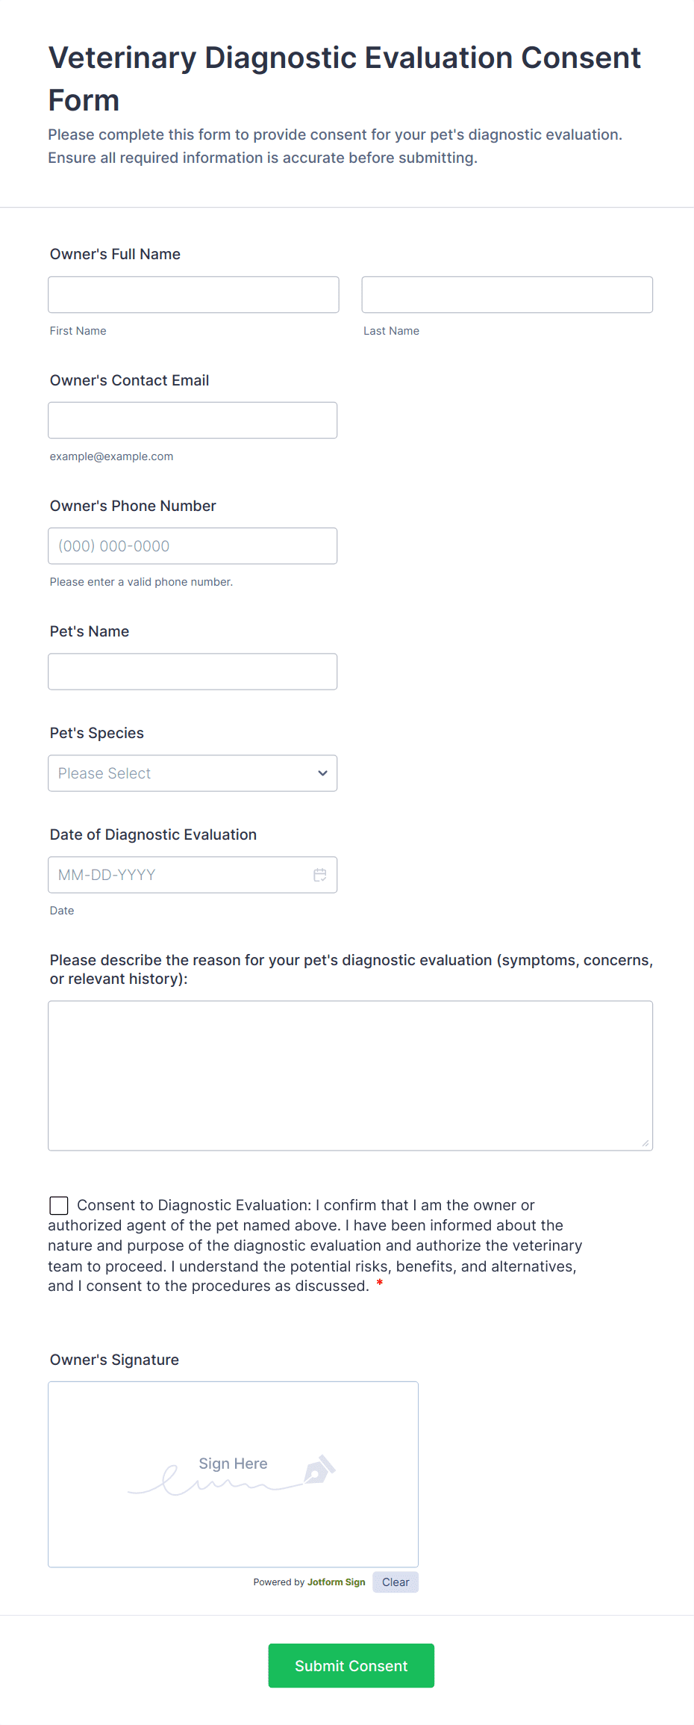Click the chevron arrow on Pet's Species selector
The width and height of the screenshot is (694, 1725).
pos(322,773)
